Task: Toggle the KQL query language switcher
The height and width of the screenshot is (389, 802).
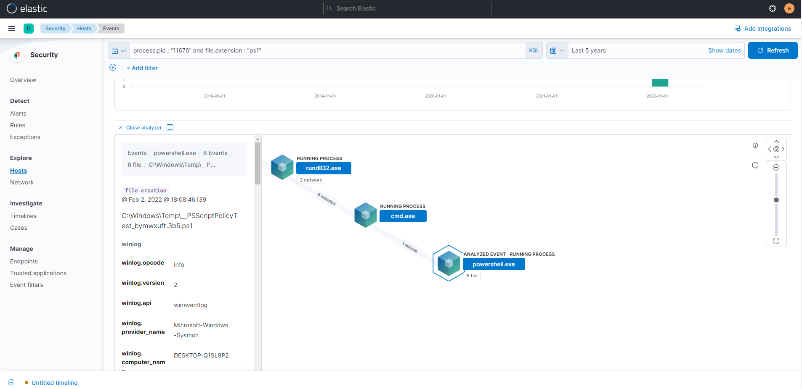Action: 534,50
